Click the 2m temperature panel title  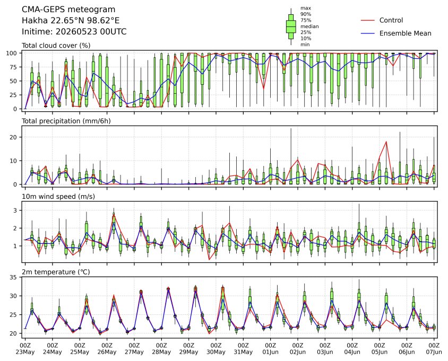tap(56, 272)
